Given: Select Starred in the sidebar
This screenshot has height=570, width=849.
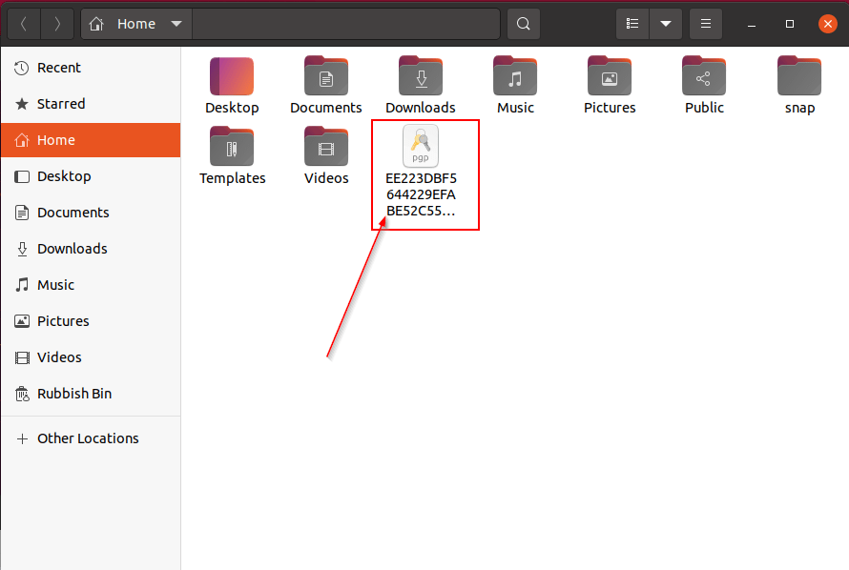Looking at the screenshot, I should pyautogui.click(x=60, y=104).
